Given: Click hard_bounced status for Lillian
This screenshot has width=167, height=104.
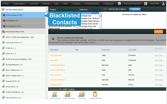Looking at the screenshot, I should click(56, 55).
